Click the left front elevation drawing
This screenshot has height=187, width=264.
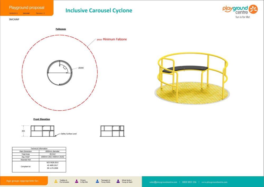point(43,131)
